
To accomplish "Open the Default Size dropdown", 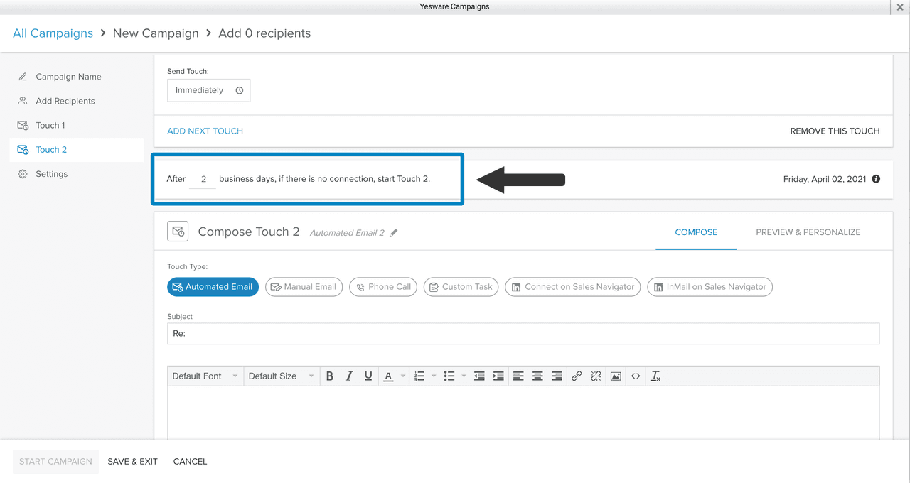I will click(x=282, y=376).
